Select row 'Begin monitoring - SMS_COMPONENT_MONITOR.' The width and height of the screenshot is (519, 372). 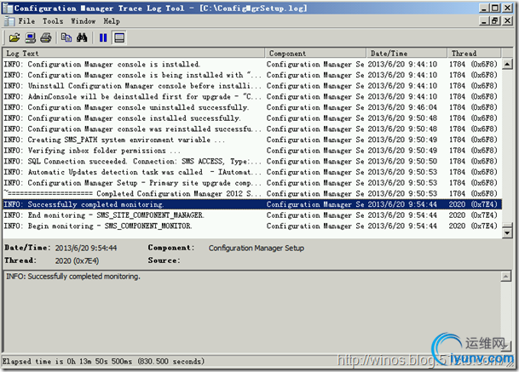(252, 226)
